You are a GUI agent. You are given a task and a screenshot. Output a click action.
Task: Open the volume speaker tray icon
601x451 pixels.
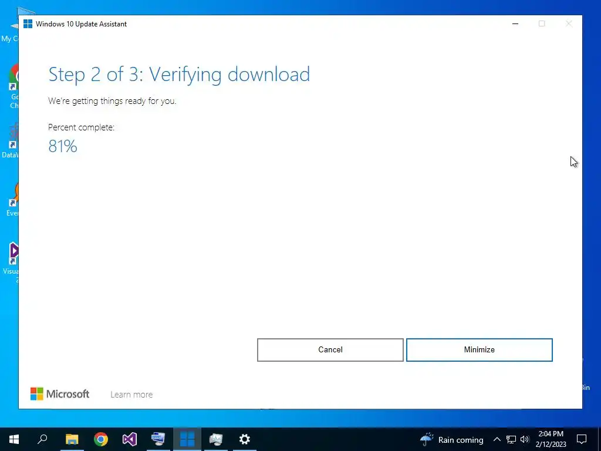tap(525, 439)
